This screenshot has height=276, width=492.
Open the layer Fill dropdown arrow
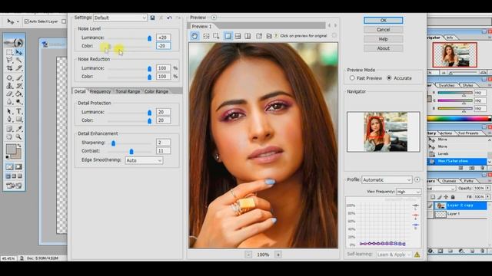point(488,196)
